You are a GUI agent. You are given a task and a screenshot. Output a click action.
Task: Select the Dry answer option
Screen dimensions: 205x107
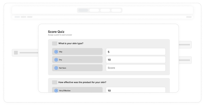click(x=77, y=60)
